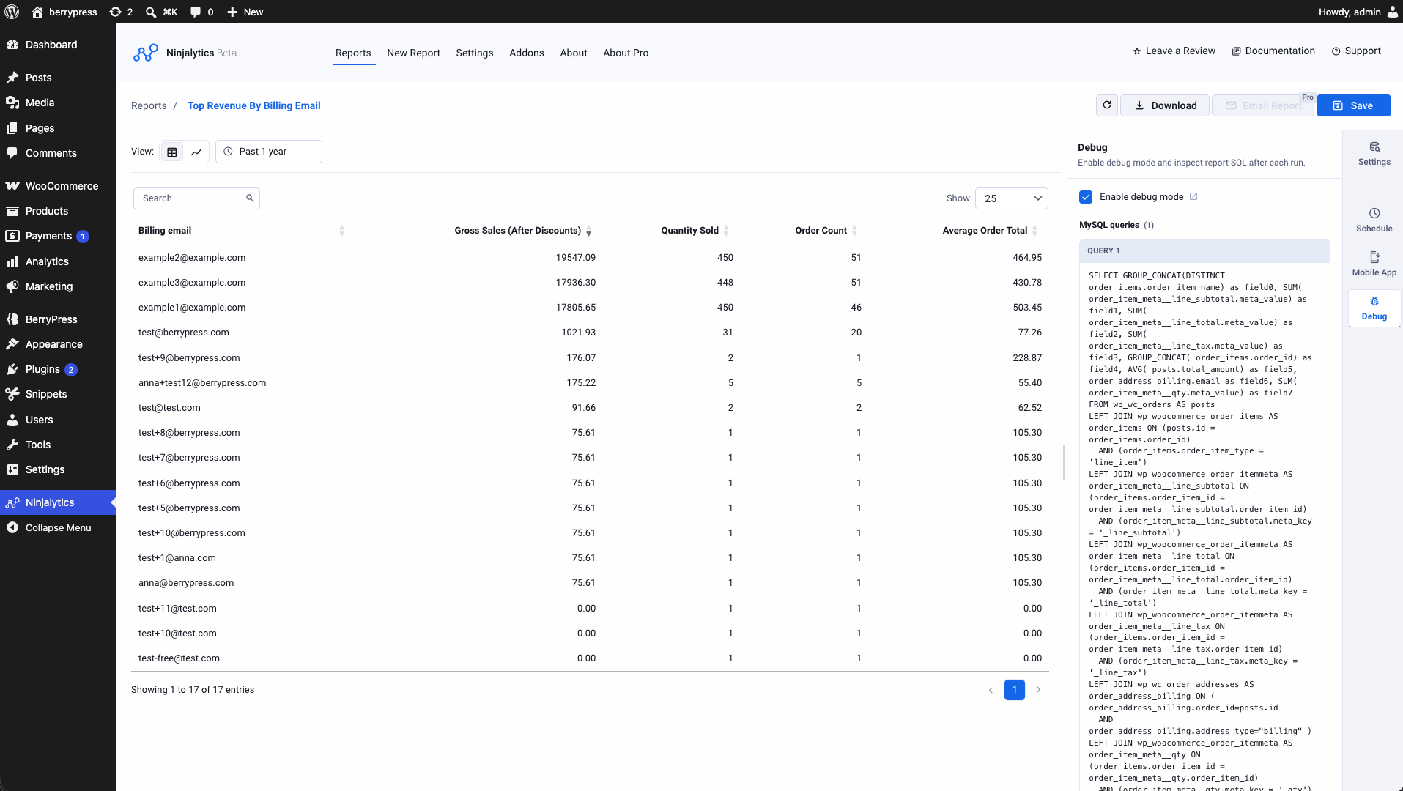Open the About tab
The width and height of the screenshot is (1403, 791).
[574, 53]
